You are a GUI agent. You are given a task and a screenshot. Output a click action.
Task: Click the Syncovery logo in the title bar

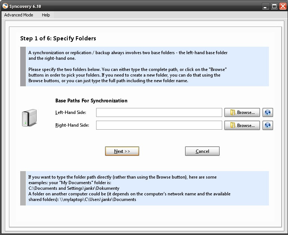click(5, 6)
